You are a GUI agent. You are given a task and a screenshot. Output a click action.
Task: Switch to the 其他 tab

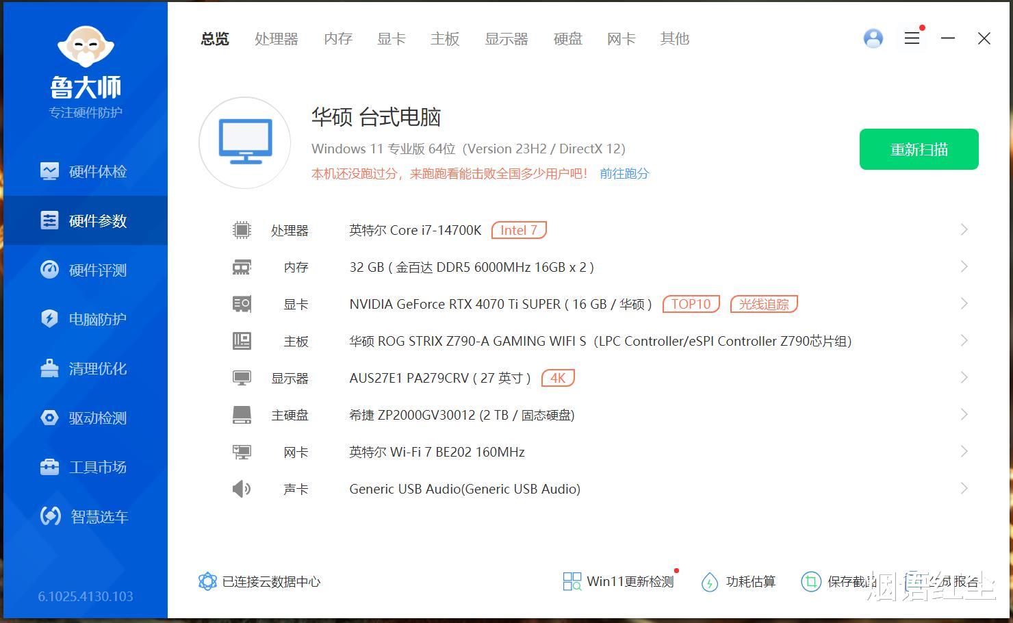[675, 39]
